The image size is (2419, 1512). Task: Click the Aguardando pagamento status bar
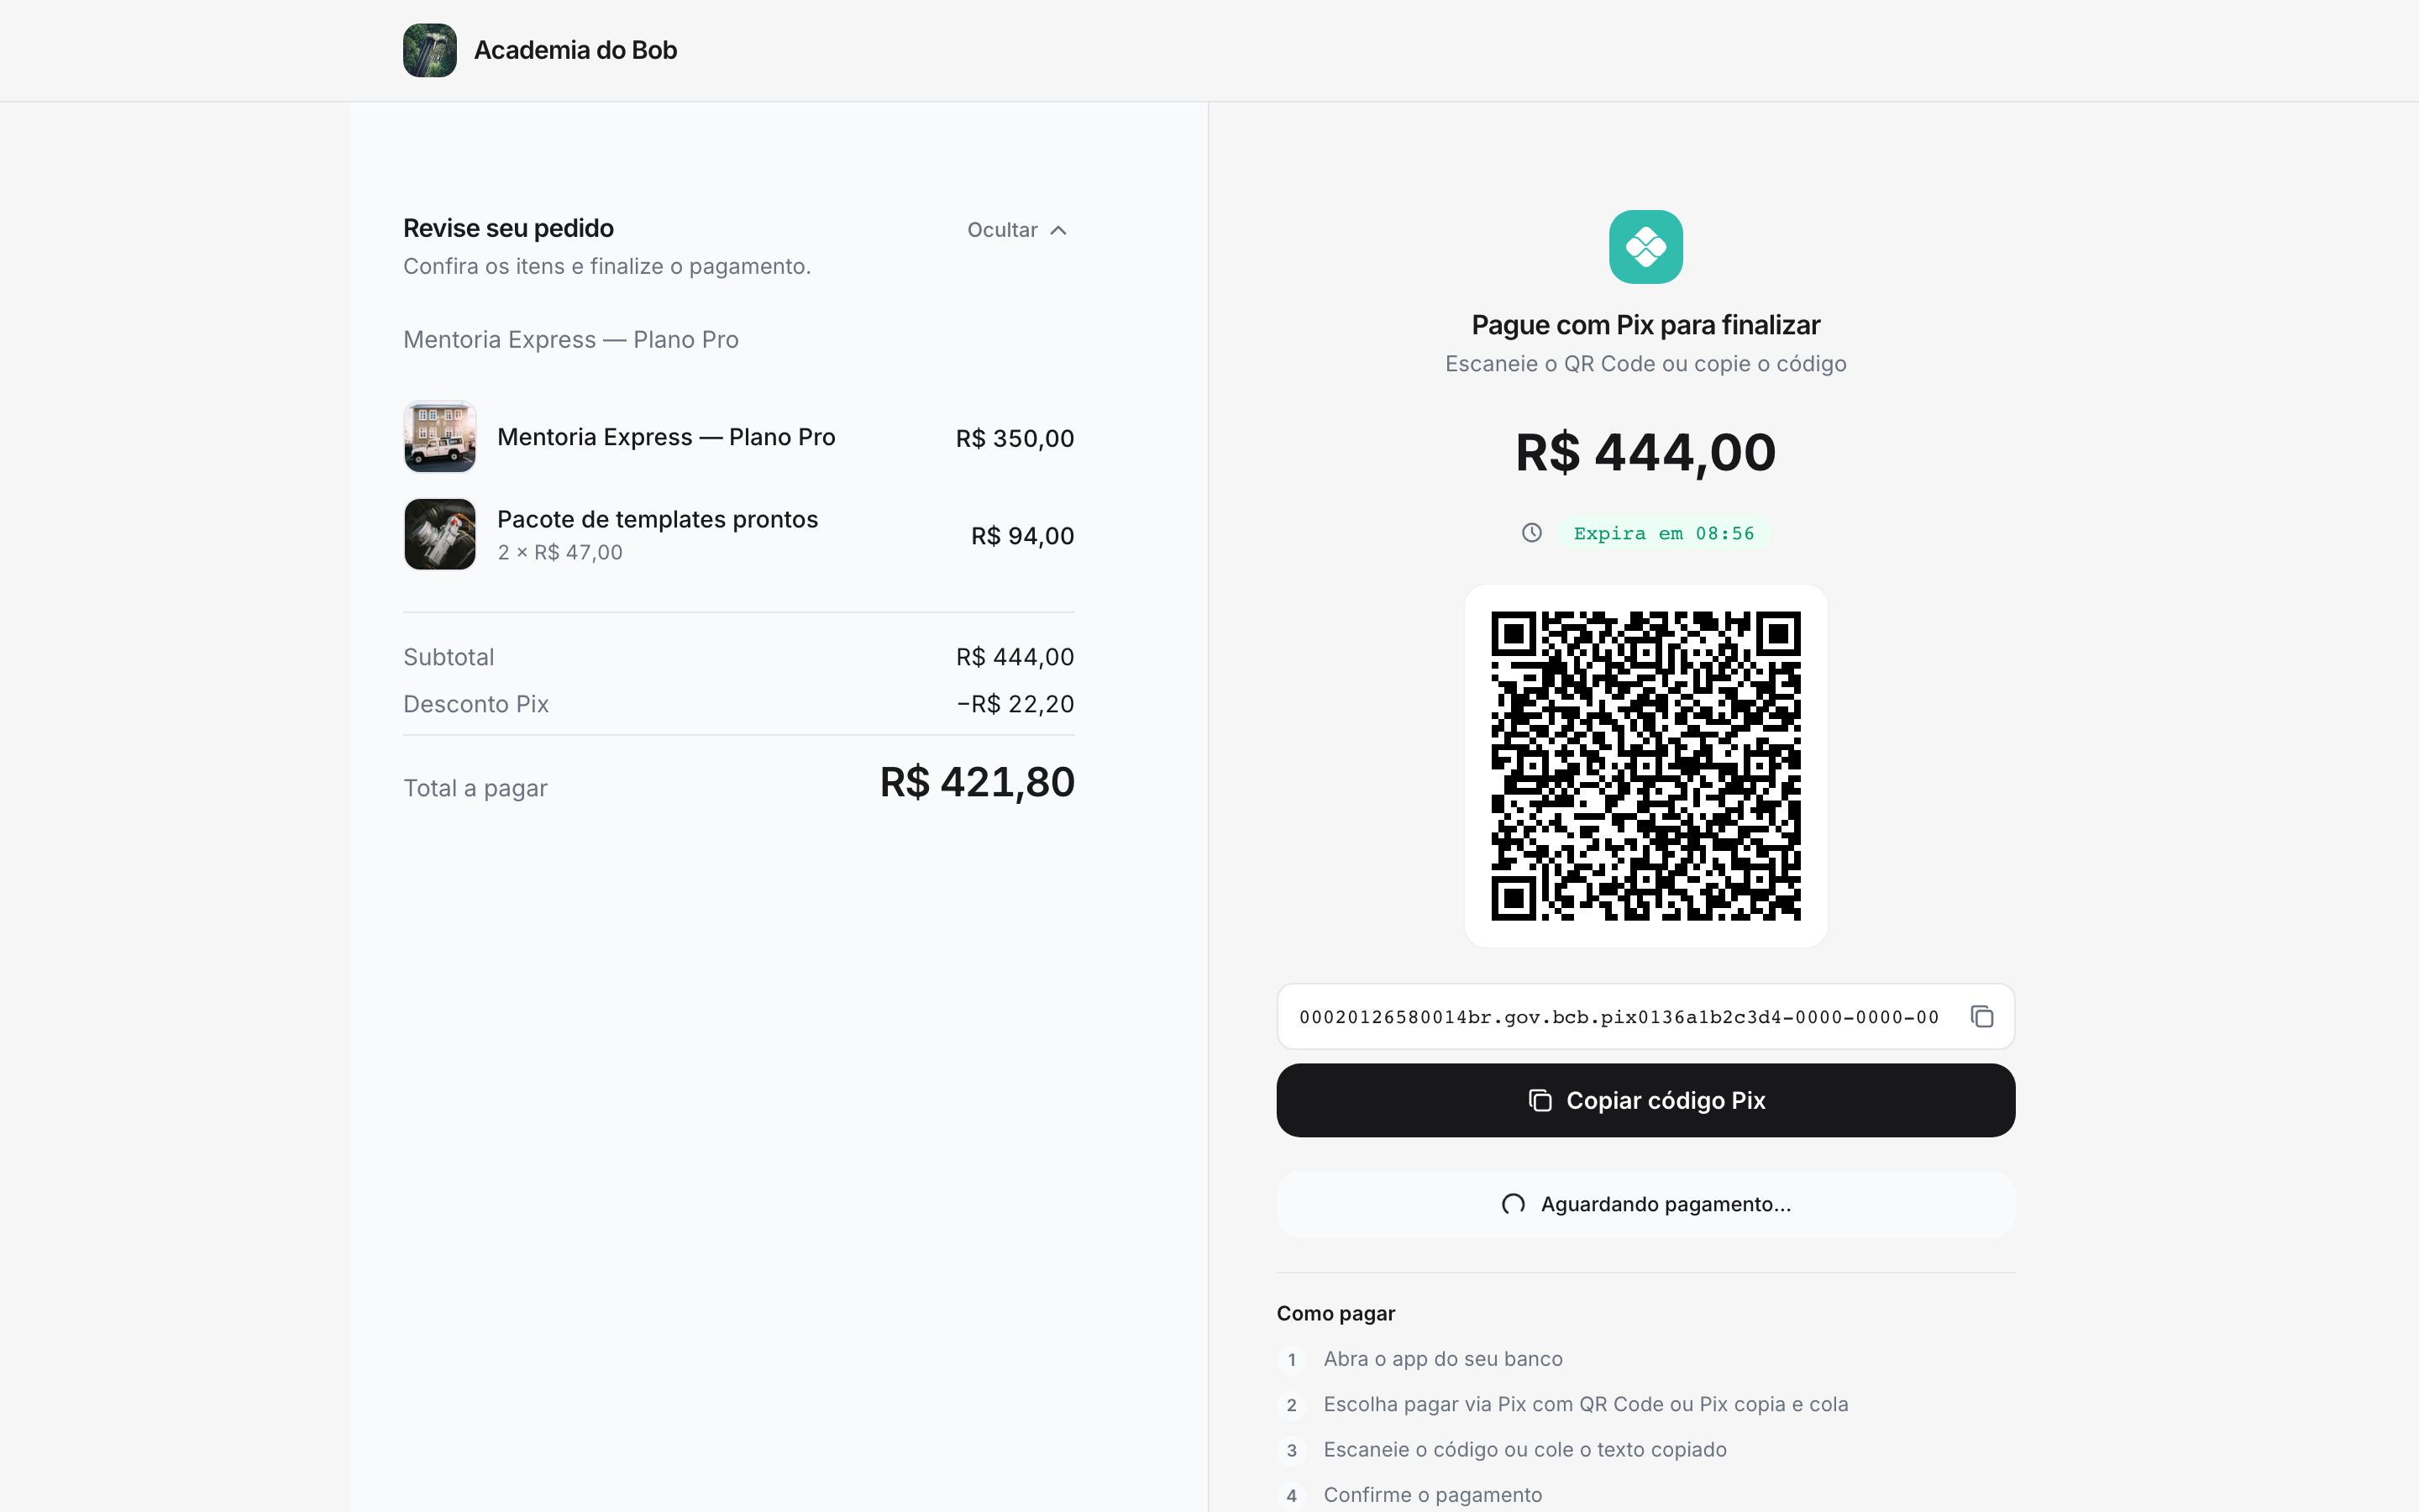1645,1204
